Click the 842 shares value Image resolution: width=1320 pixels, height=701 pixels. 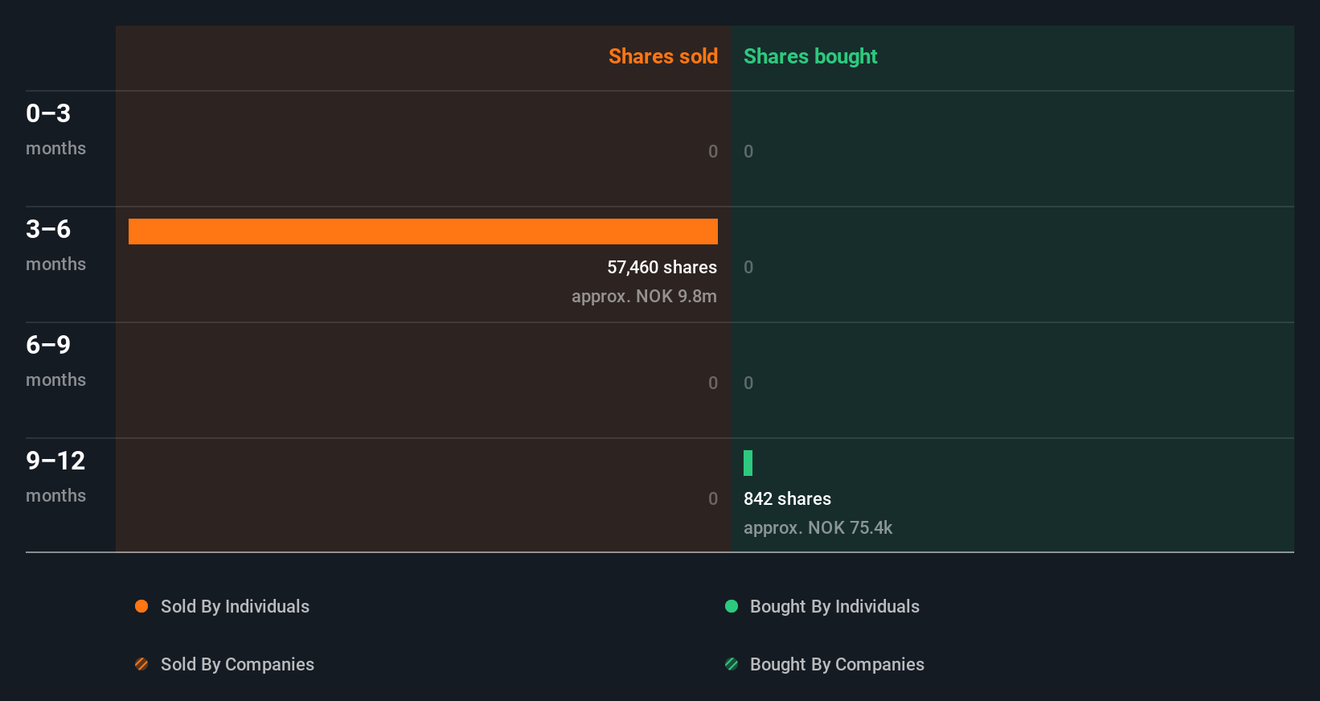click(x=787, y=498)
